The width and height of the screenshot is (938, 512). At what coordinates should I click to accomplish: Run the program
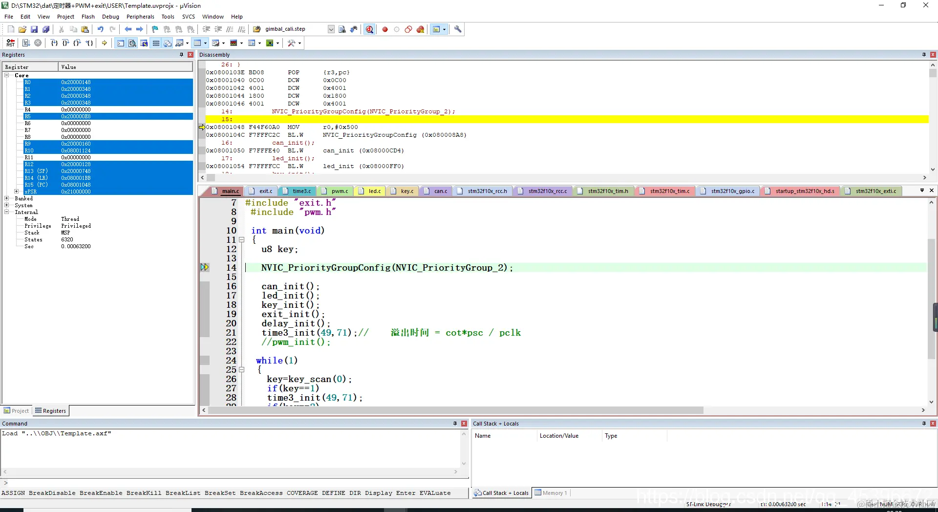coord(26,43)
